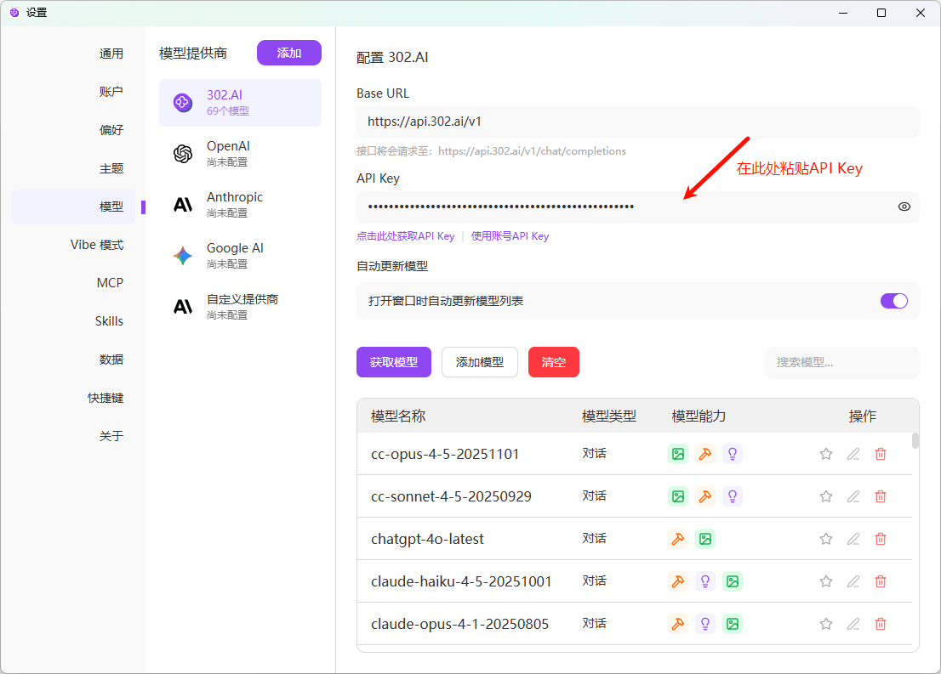The image size is (941, 674).
Task: Click the 获取模型 button
Action: [394, 362]
